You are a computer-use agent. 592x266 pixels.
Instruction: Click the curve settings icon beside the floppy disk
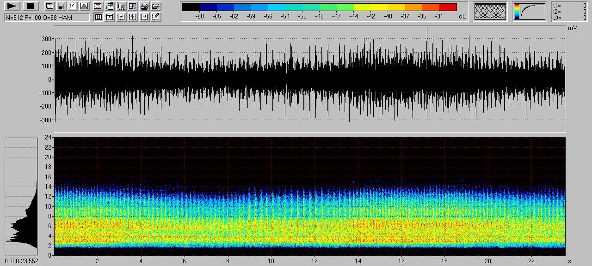[73, 6]
